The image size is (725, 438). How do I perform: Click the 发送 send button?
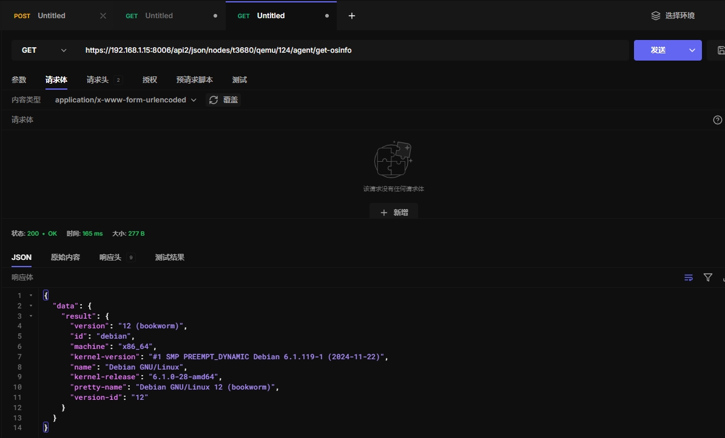658,50
